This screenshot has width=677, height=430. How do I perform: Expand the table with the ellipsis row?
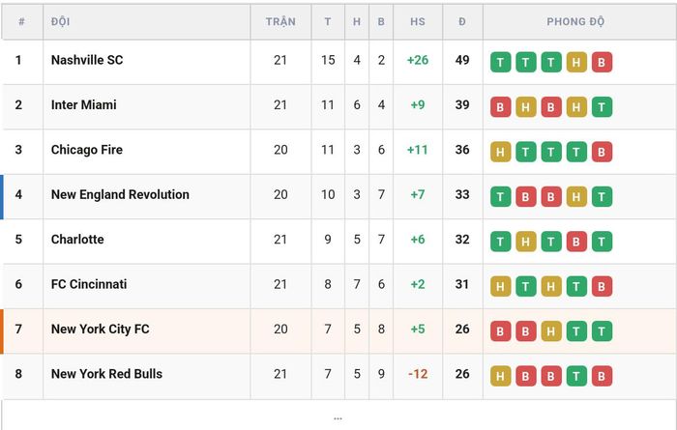click(338, 418)
